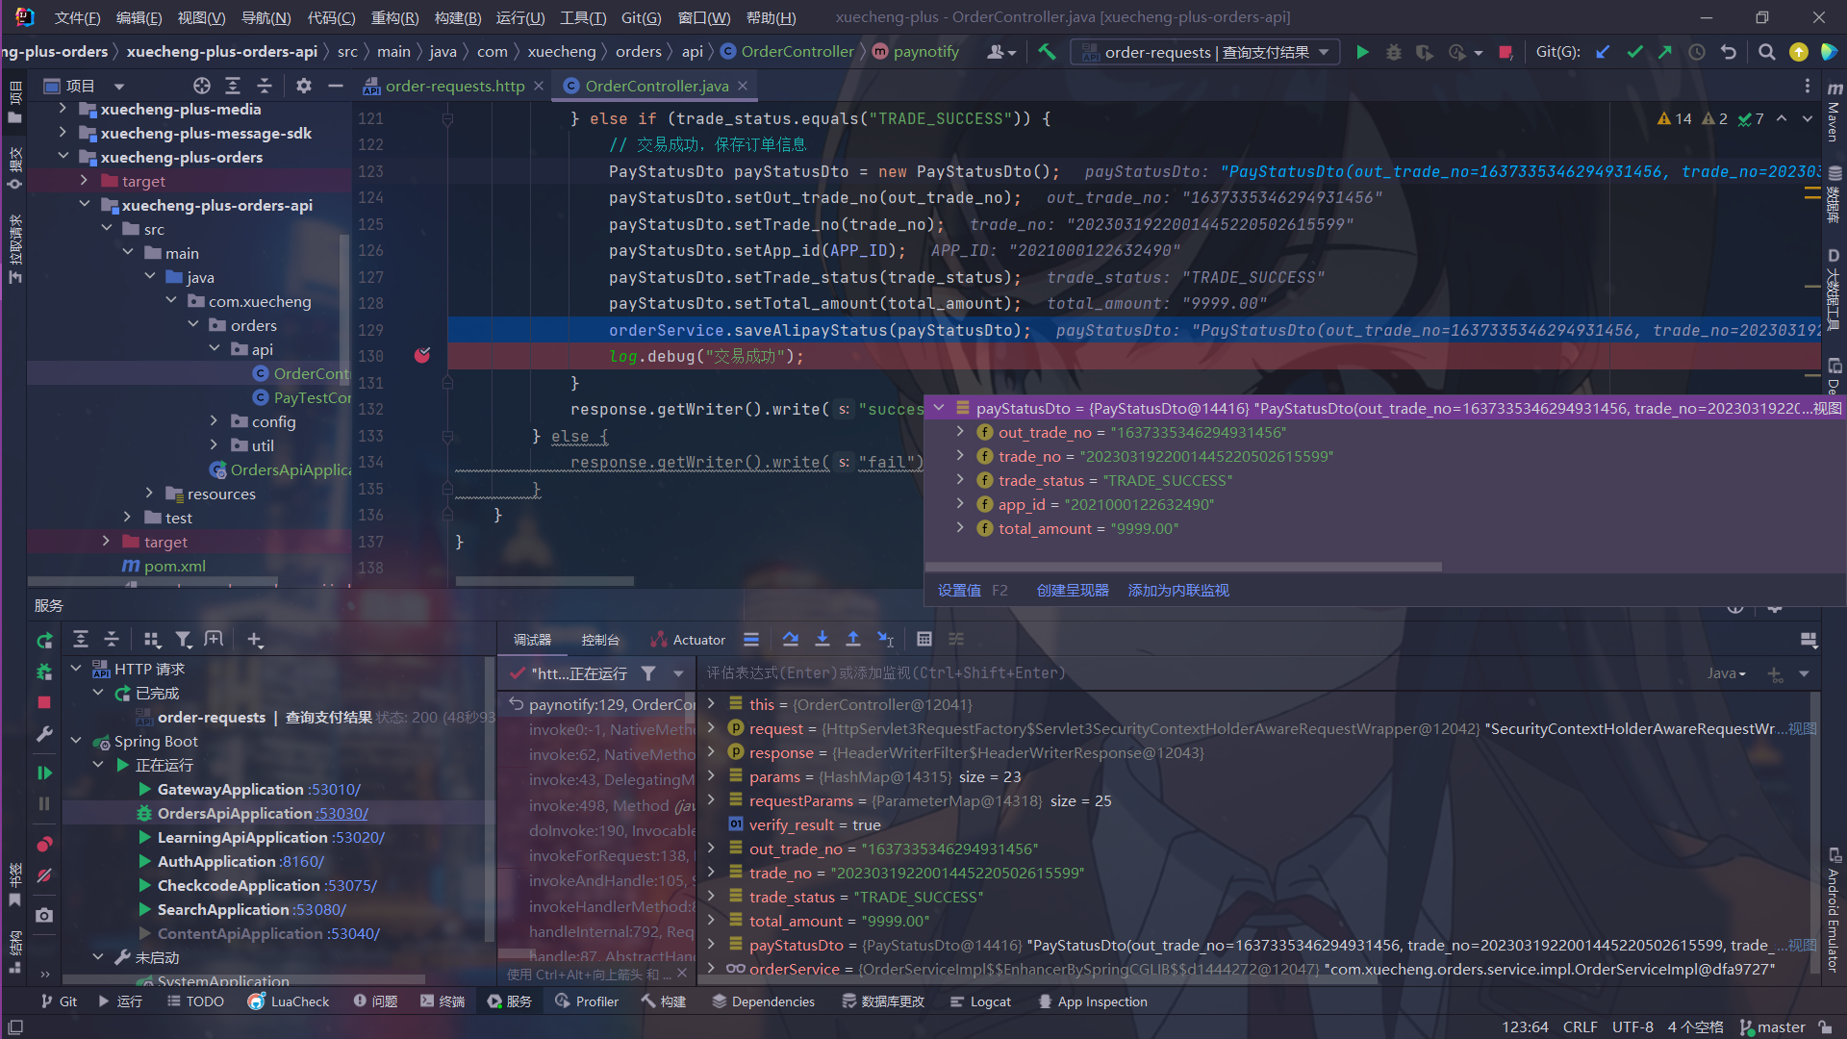Click the Step Into debug icon
The width and height of the screenshot is (1847, 1039).
(822, 640)
